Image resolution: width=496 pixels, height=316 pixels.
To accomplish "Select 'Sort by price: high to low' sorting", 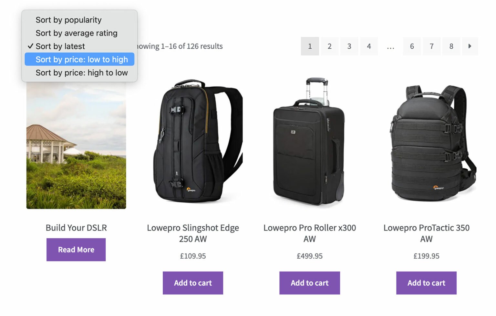I will pyautogui.click(x=81, y=73).
